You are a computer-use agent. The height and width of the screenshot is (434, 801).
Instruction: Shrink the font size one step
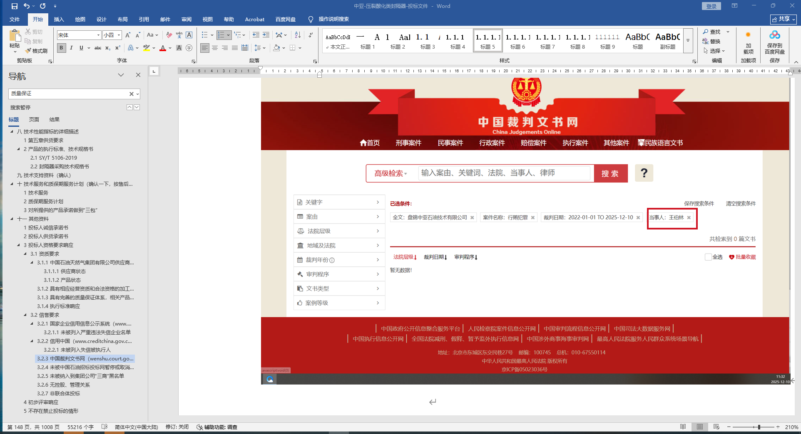coord(138,35)
